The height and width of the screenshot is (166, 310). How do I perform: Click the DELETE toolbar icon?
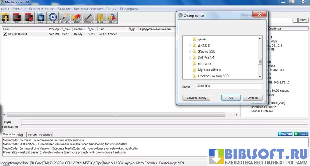tap(17, 18)
